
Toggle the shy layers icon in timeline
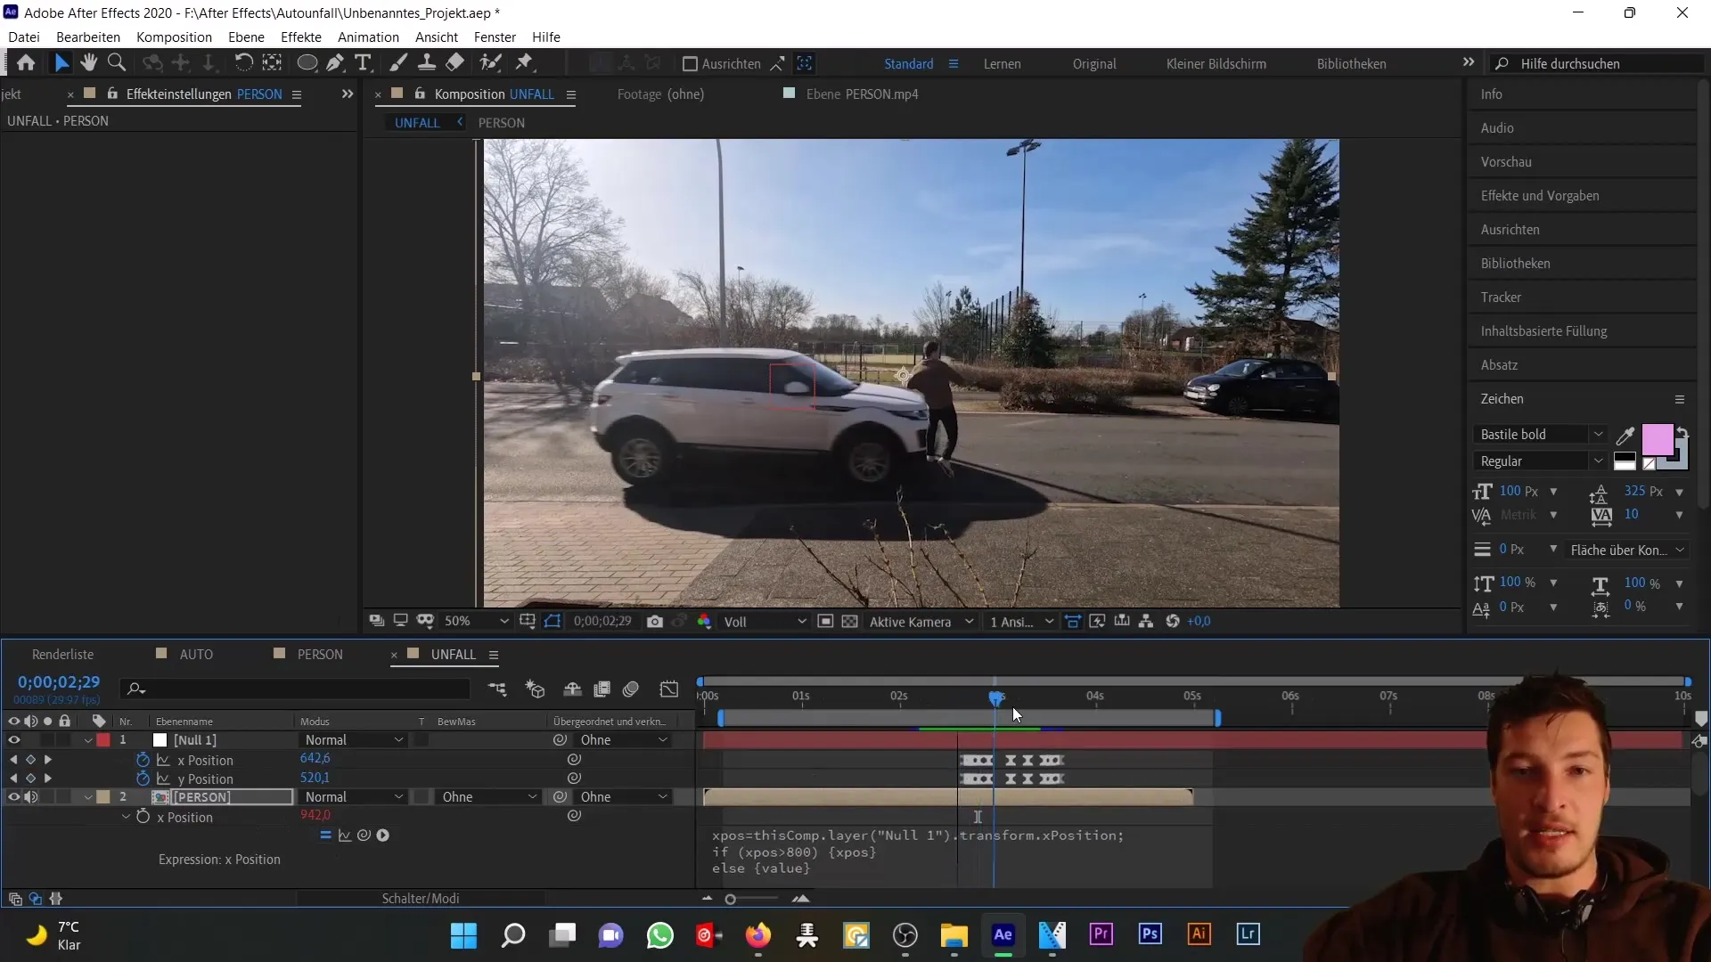point(572,689)
